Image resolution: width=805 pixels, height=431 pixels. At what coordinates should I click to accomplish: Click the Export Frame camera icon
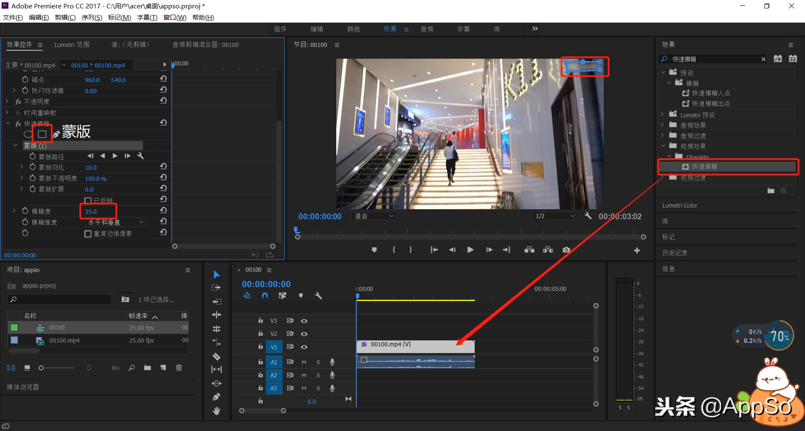pyautogui.click(x=566, y=250)
